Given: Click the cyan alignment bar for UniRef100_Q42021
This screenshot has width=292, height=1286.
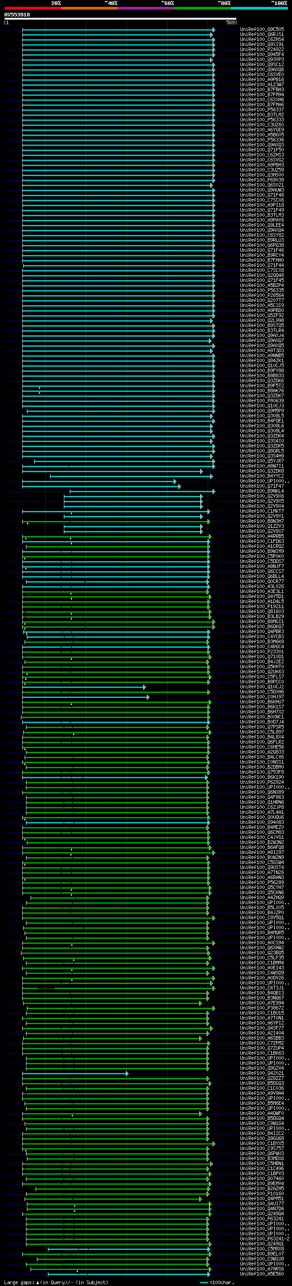Looking at the screenshot, I should 75,1073.
